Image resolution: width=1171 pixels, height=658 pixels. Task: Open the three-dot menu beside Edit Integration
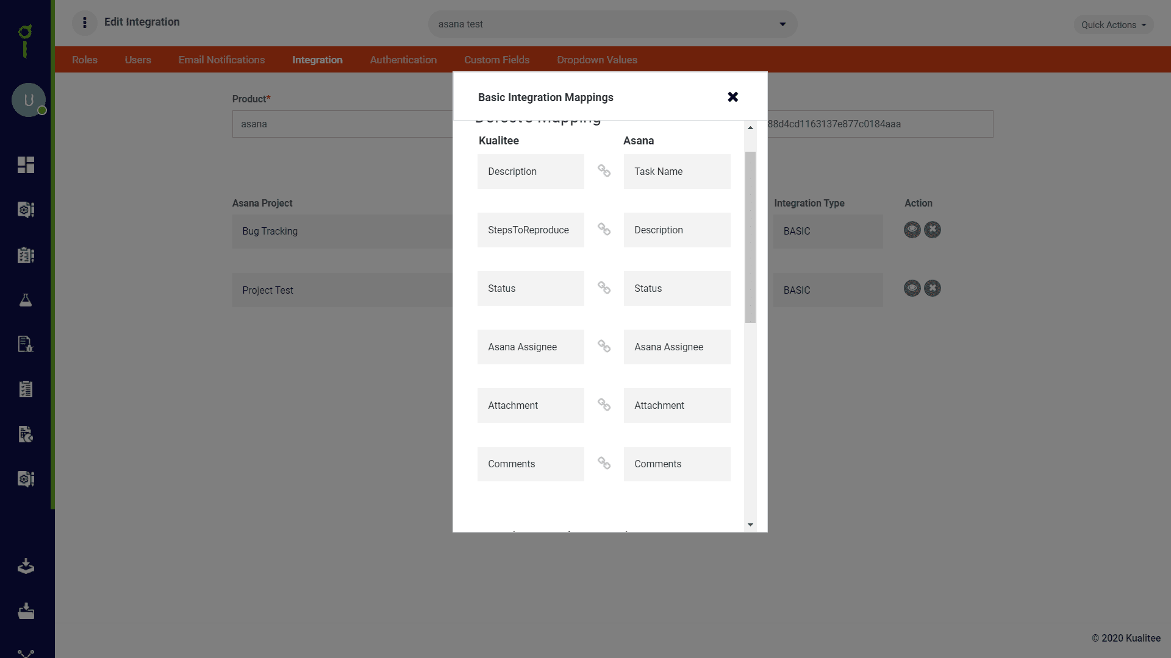(x=85, y=23)
